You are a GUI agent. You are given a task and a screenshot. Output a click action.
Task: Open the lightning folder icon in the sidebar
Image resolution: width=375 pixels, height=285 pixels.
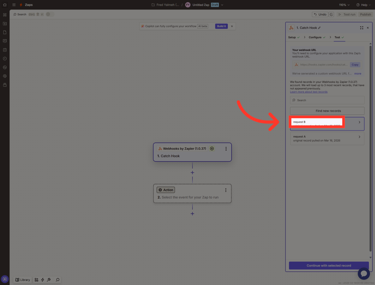[x=5, y=23]
